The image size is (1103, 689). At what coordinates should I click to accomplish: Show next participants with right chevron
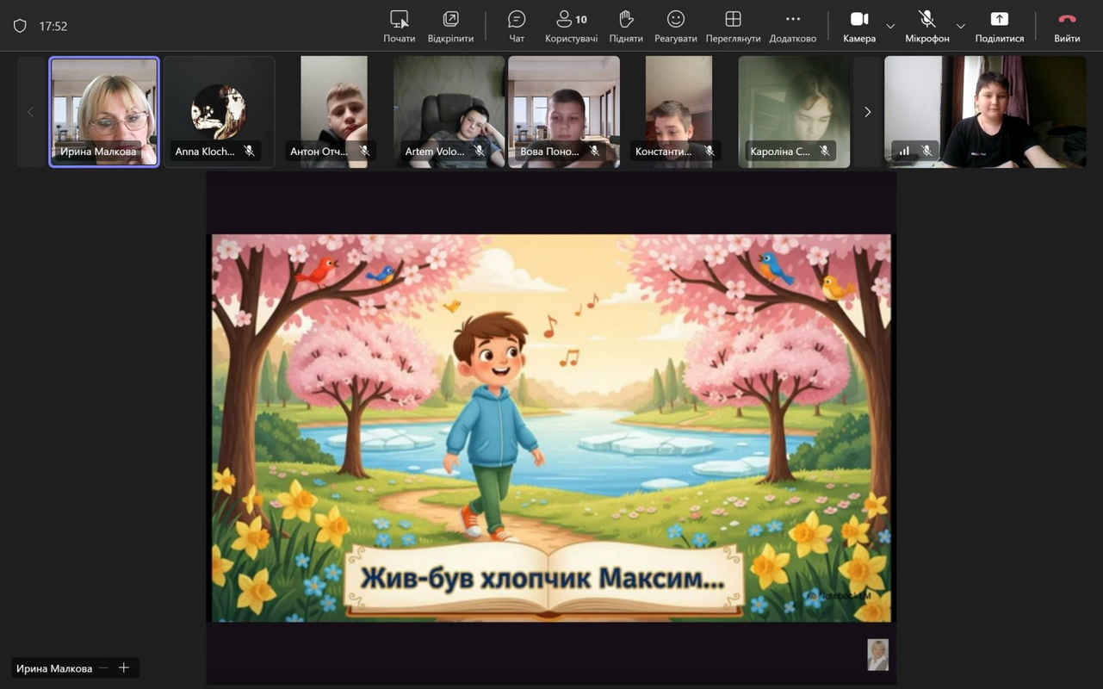[867, 112]
